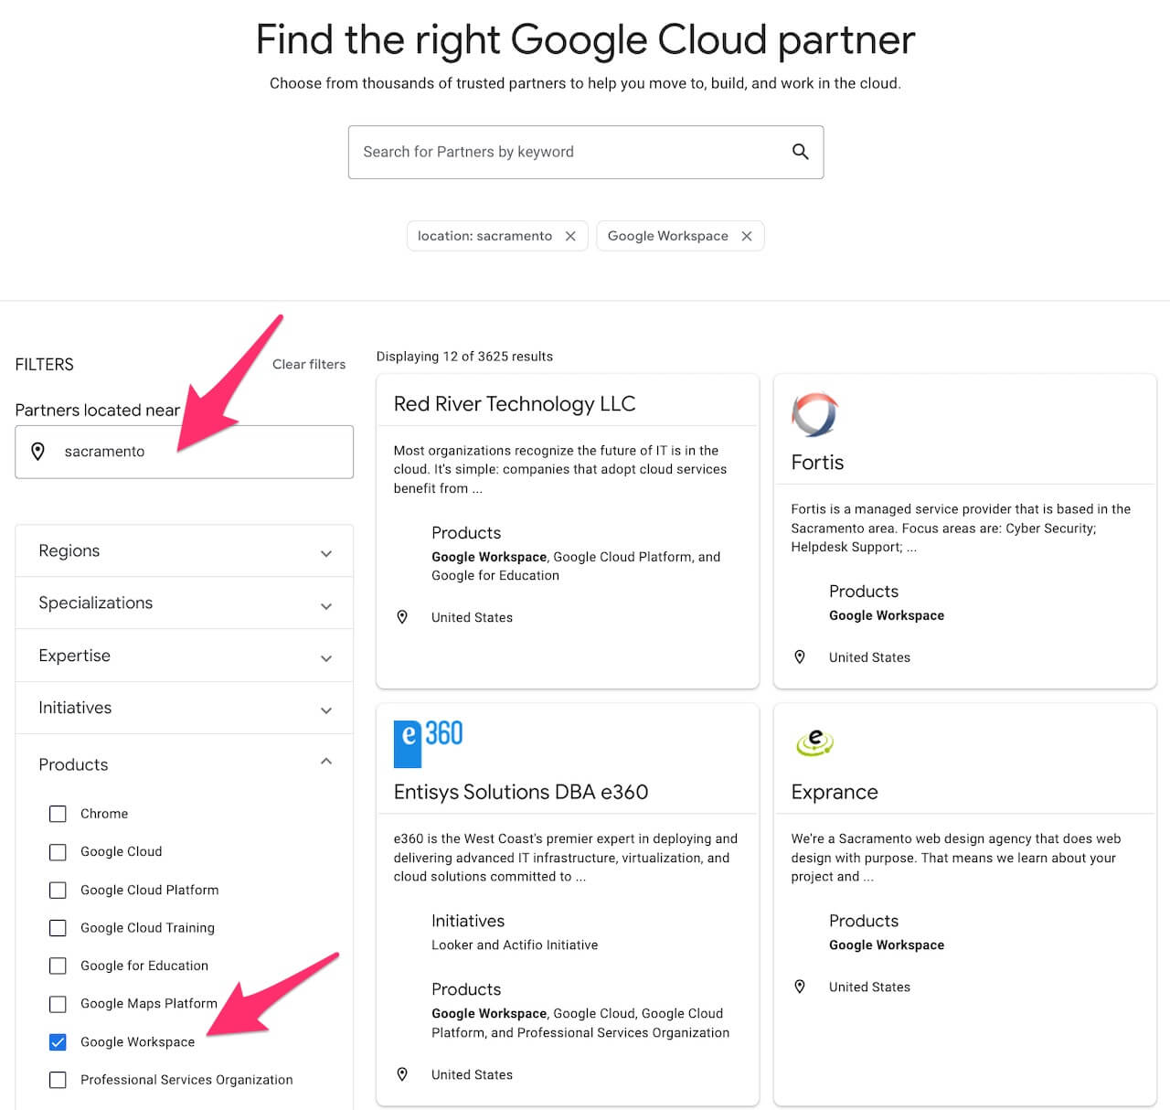Click the Red River description text
Screen dimensions: 1170x1110
560,469
